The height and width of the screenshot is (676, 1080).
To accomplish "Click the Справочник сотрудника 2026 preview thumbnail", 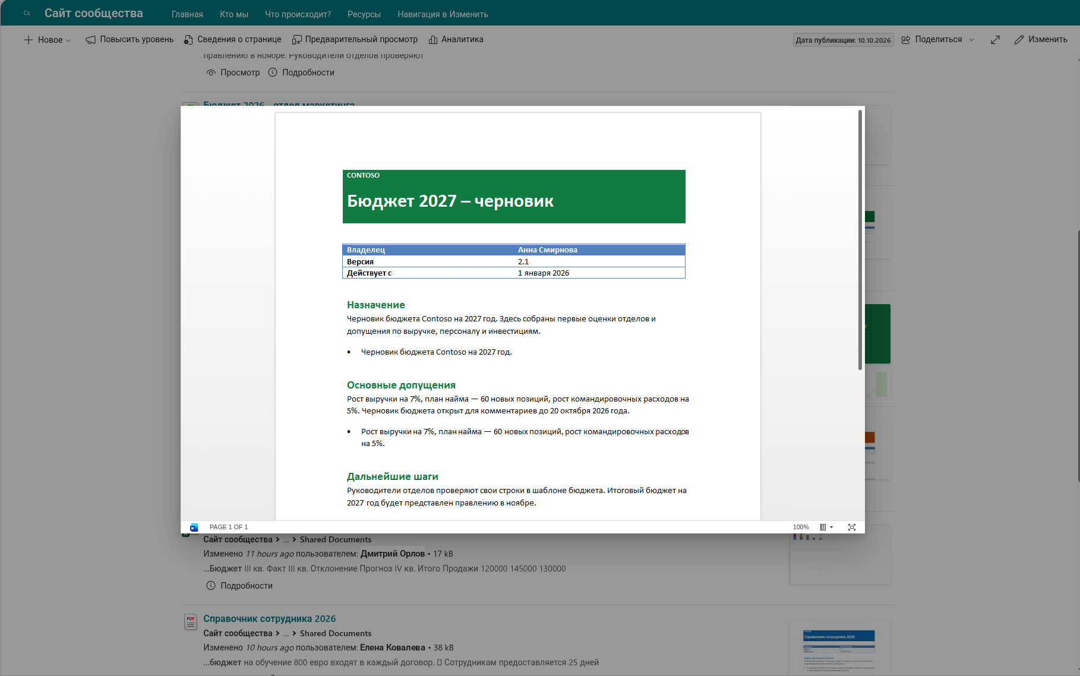I will pos(839,648).
